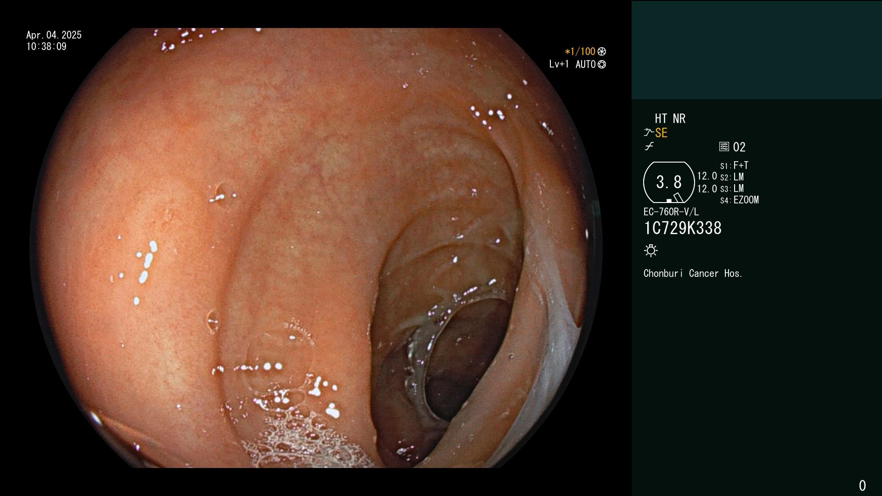
Task: Click the 0 counter at the bottom right
Action: pos(862,485)
